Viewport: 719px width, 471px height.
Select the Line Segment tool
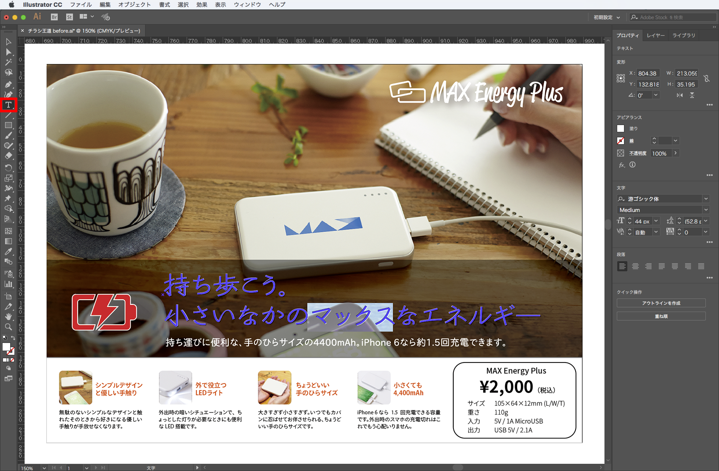(x=8, y=115)
